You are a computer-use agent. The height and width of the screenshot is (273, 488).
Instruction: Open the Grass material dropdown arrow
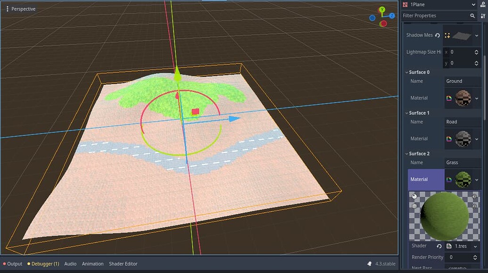[477, 180]
